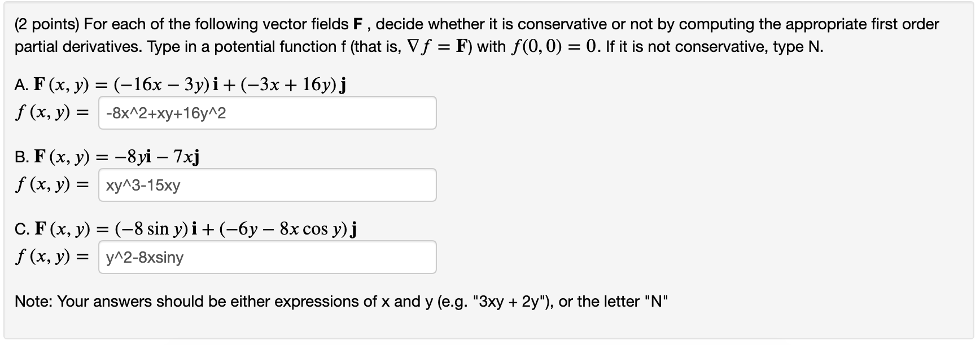Click the label A before the vector field
This screenshot has height=345, width=980.
(x=21, y=85)
